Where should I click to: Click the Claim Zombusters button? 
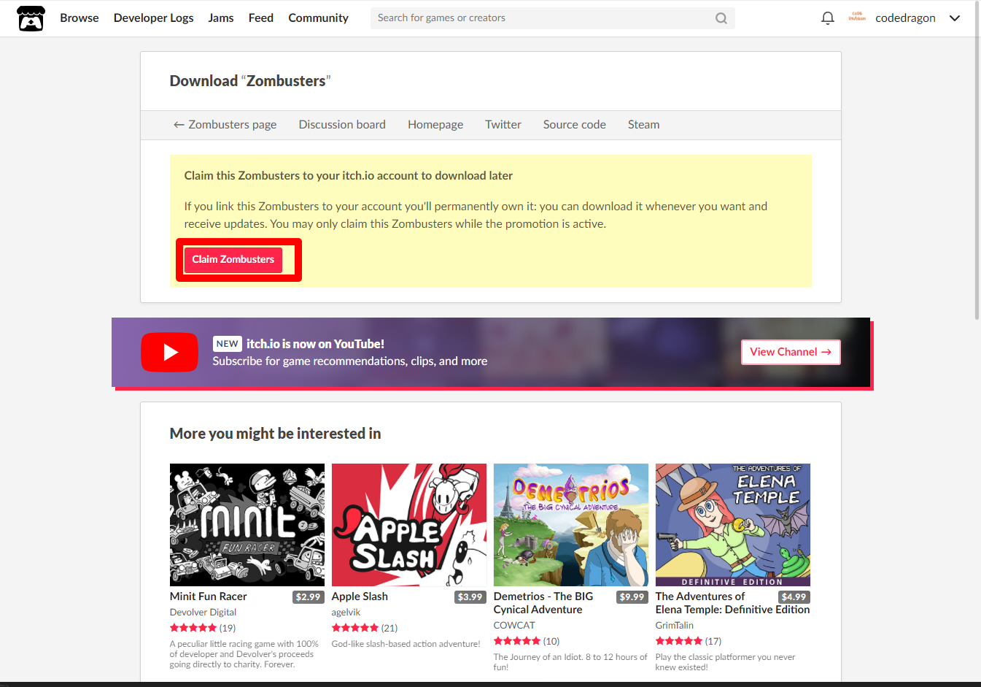[x=233, y=260]
